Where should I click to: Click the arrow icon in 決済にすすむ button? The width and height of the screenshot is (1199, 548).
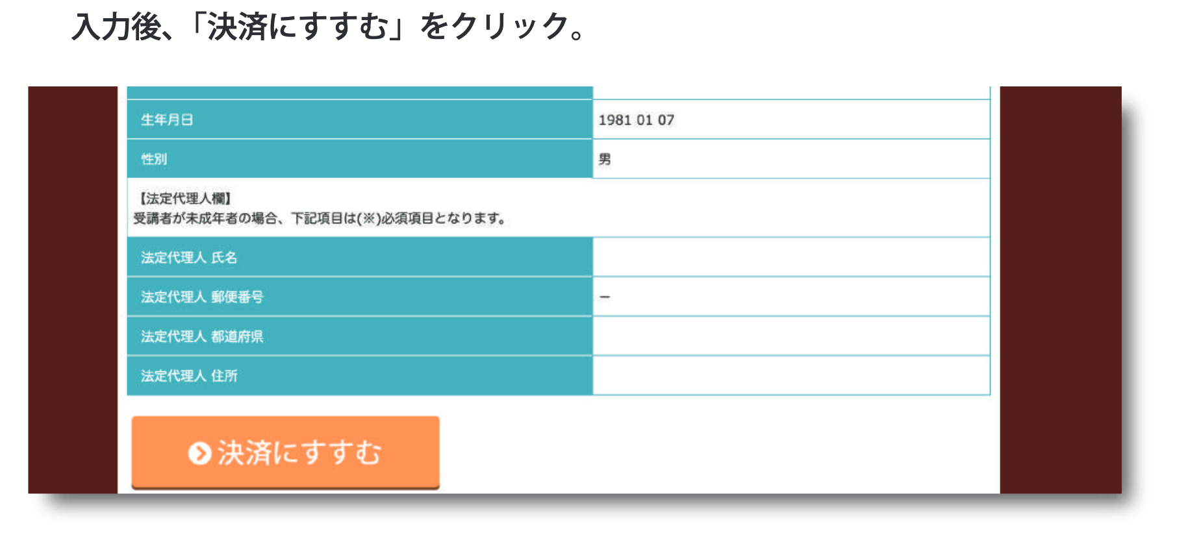199,453
